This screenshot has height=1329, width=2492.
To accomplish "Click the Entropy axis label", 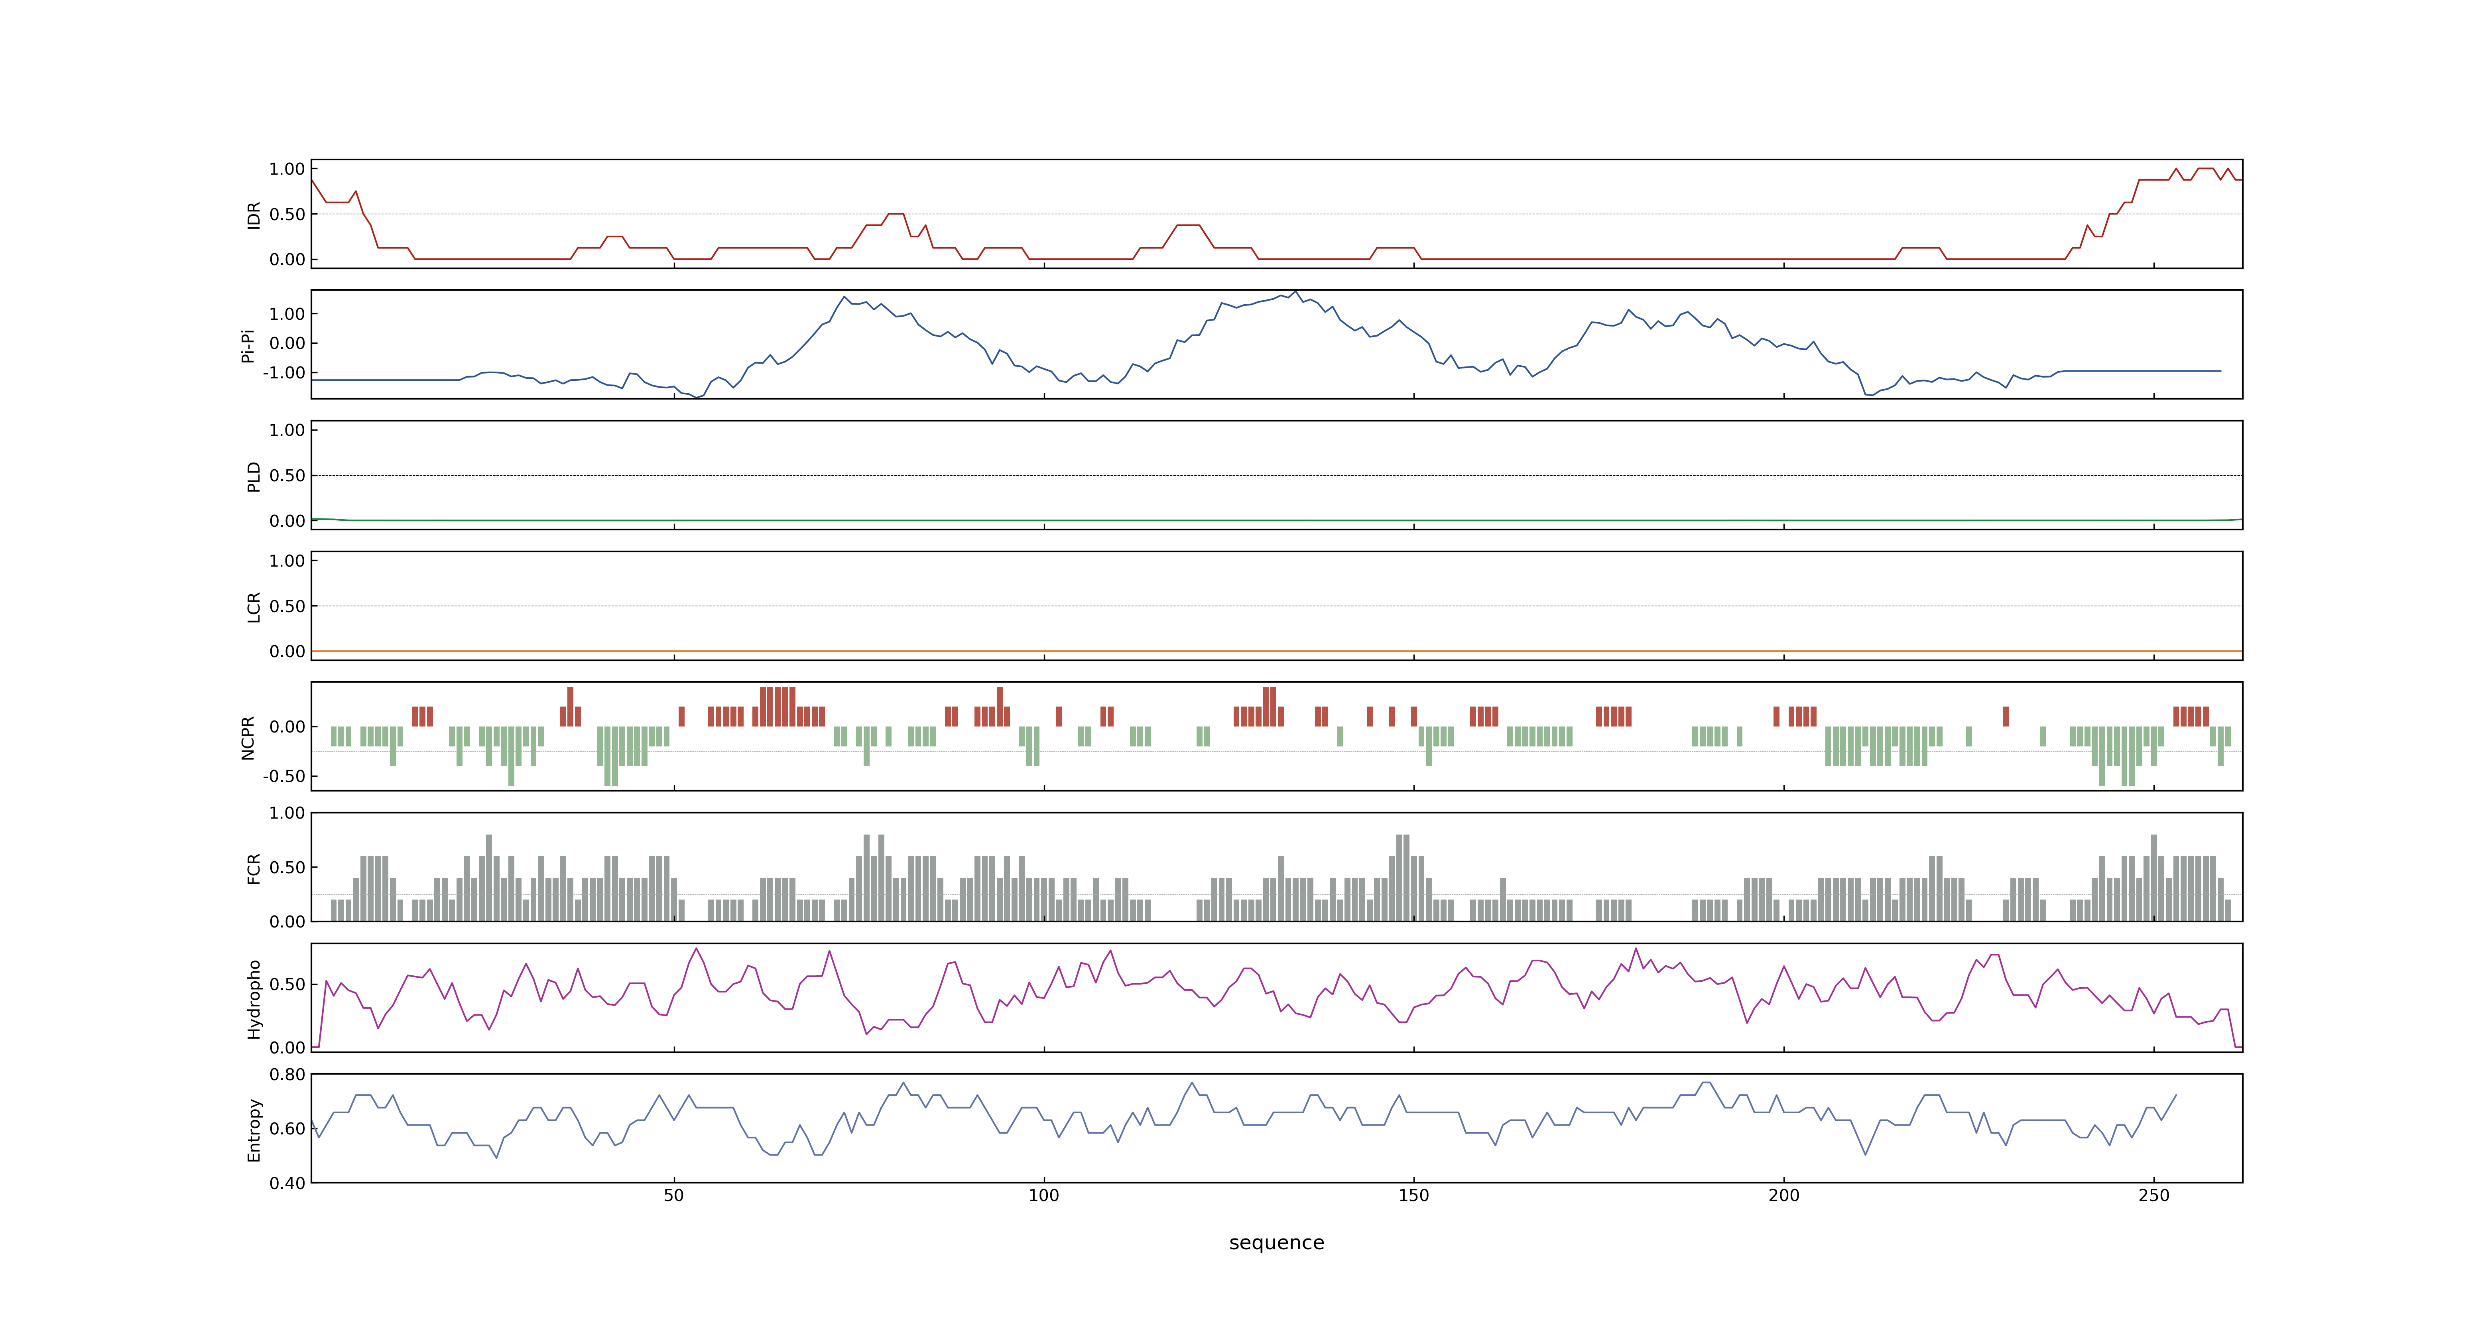I will coord(254,1129).
